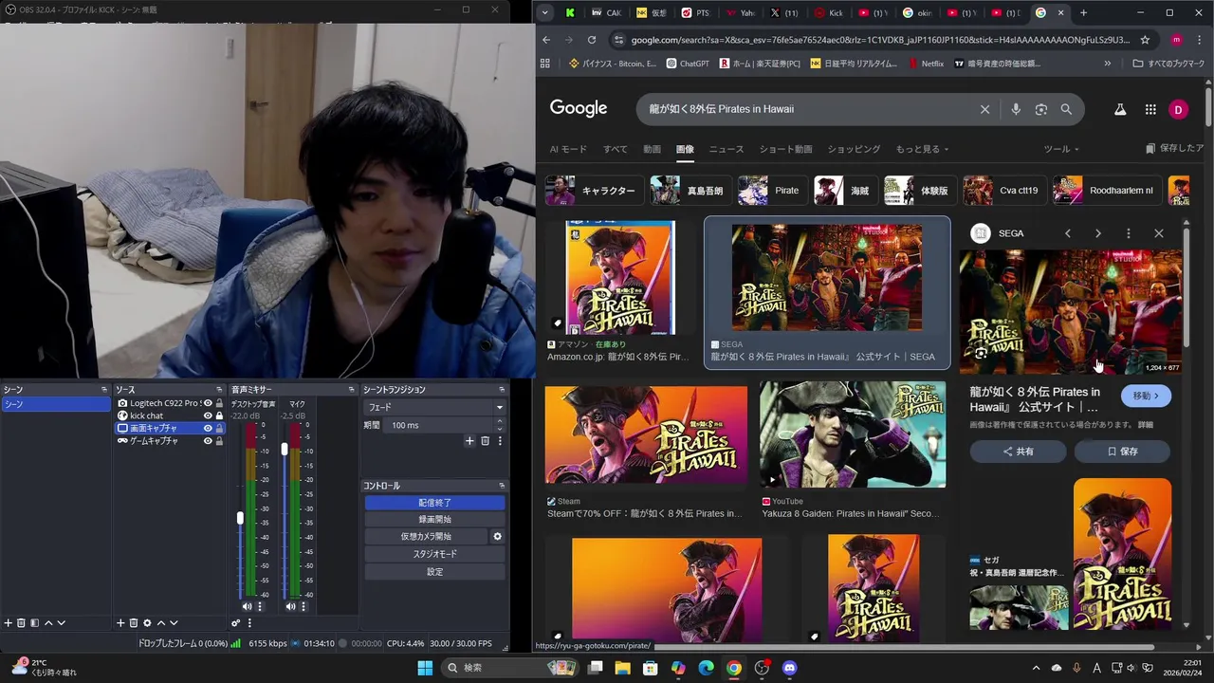Unlock the kick chat source
1214x683 pixels.
point(219,415)
